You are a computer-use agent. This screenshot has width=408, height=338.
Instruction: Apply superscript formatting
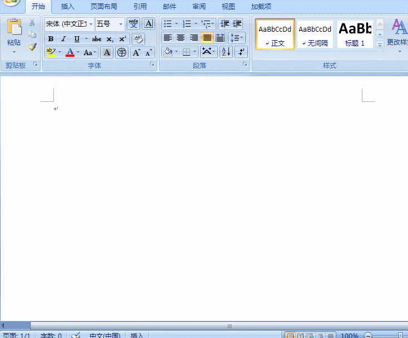pyautogui.click(x=122, y=39)
